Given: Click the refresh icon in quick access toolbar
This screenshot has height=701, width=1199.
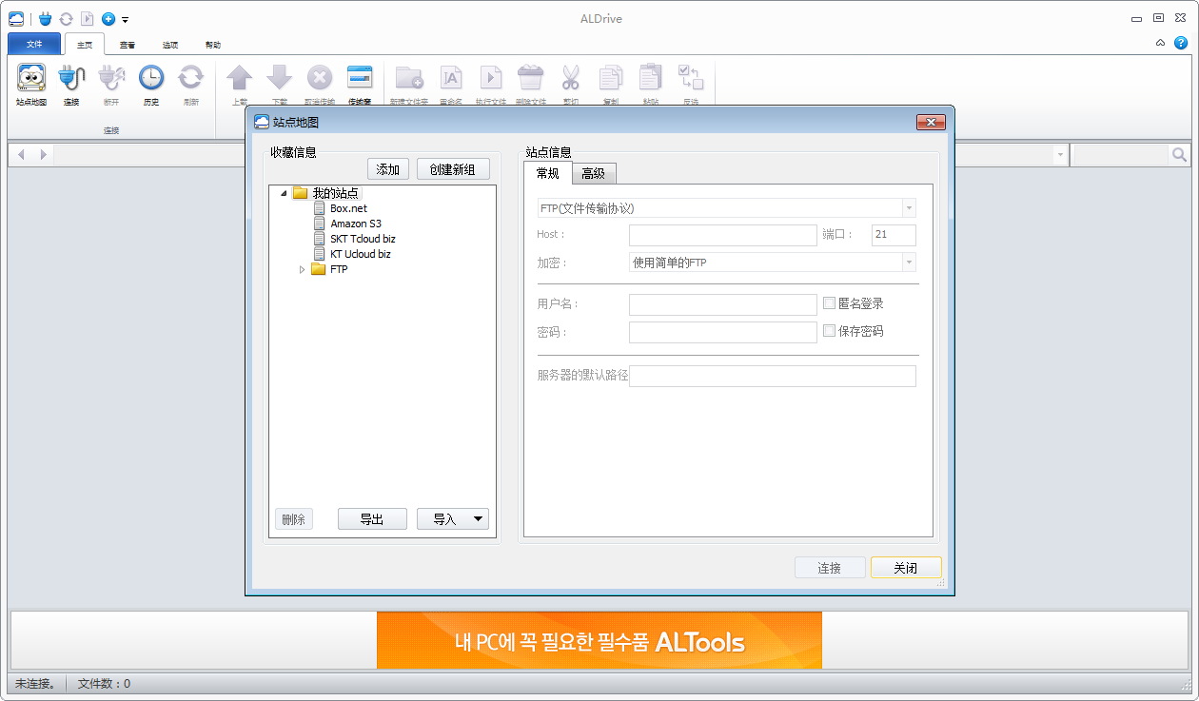Looking at the screenshot, I should 66,18.
